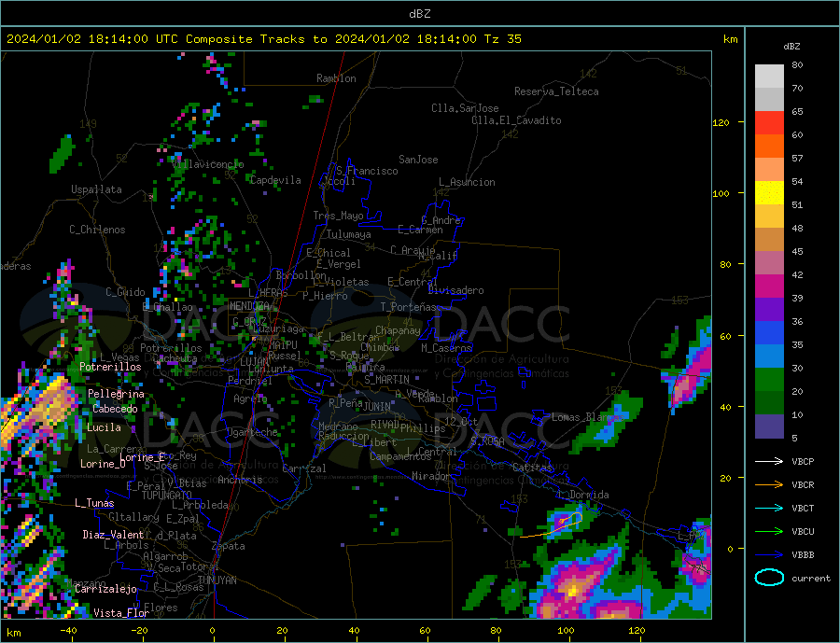Screen dimensions: 840x643
Task: Click the TUNUYAN label
Action: tap(217, 580)
